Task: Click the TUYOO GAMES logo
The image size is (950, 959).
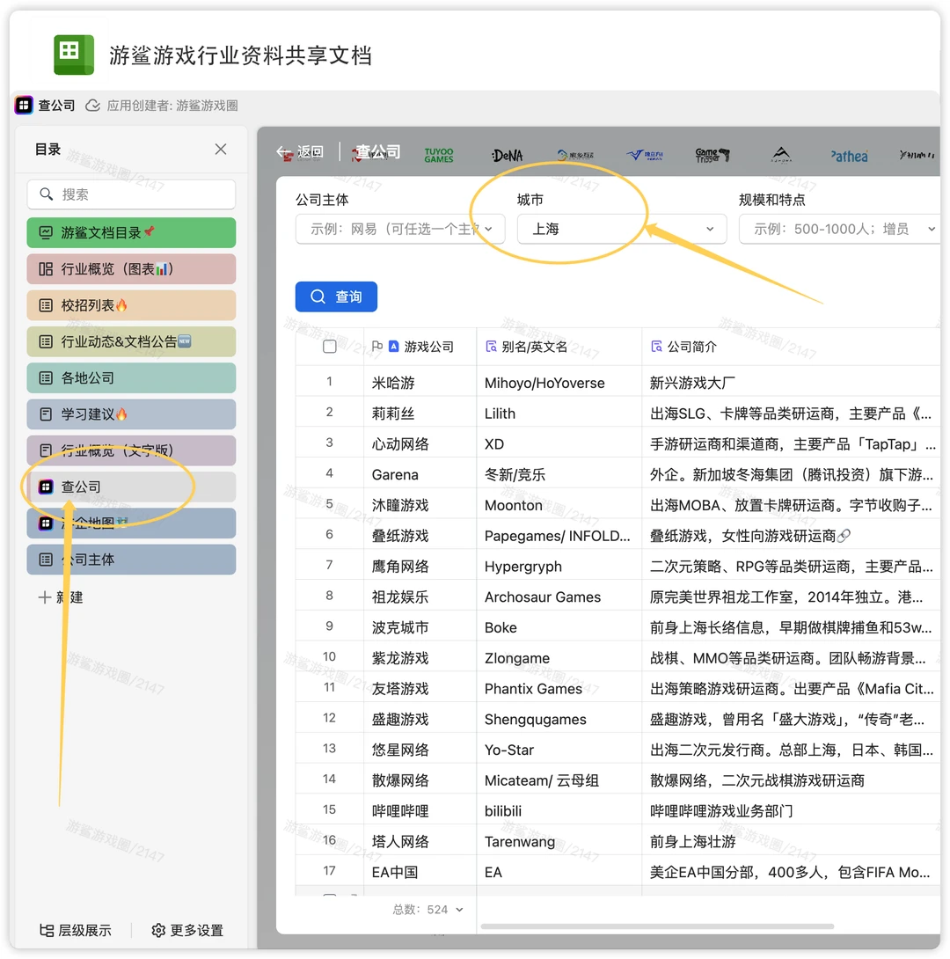Action: (x=439, y=156)
